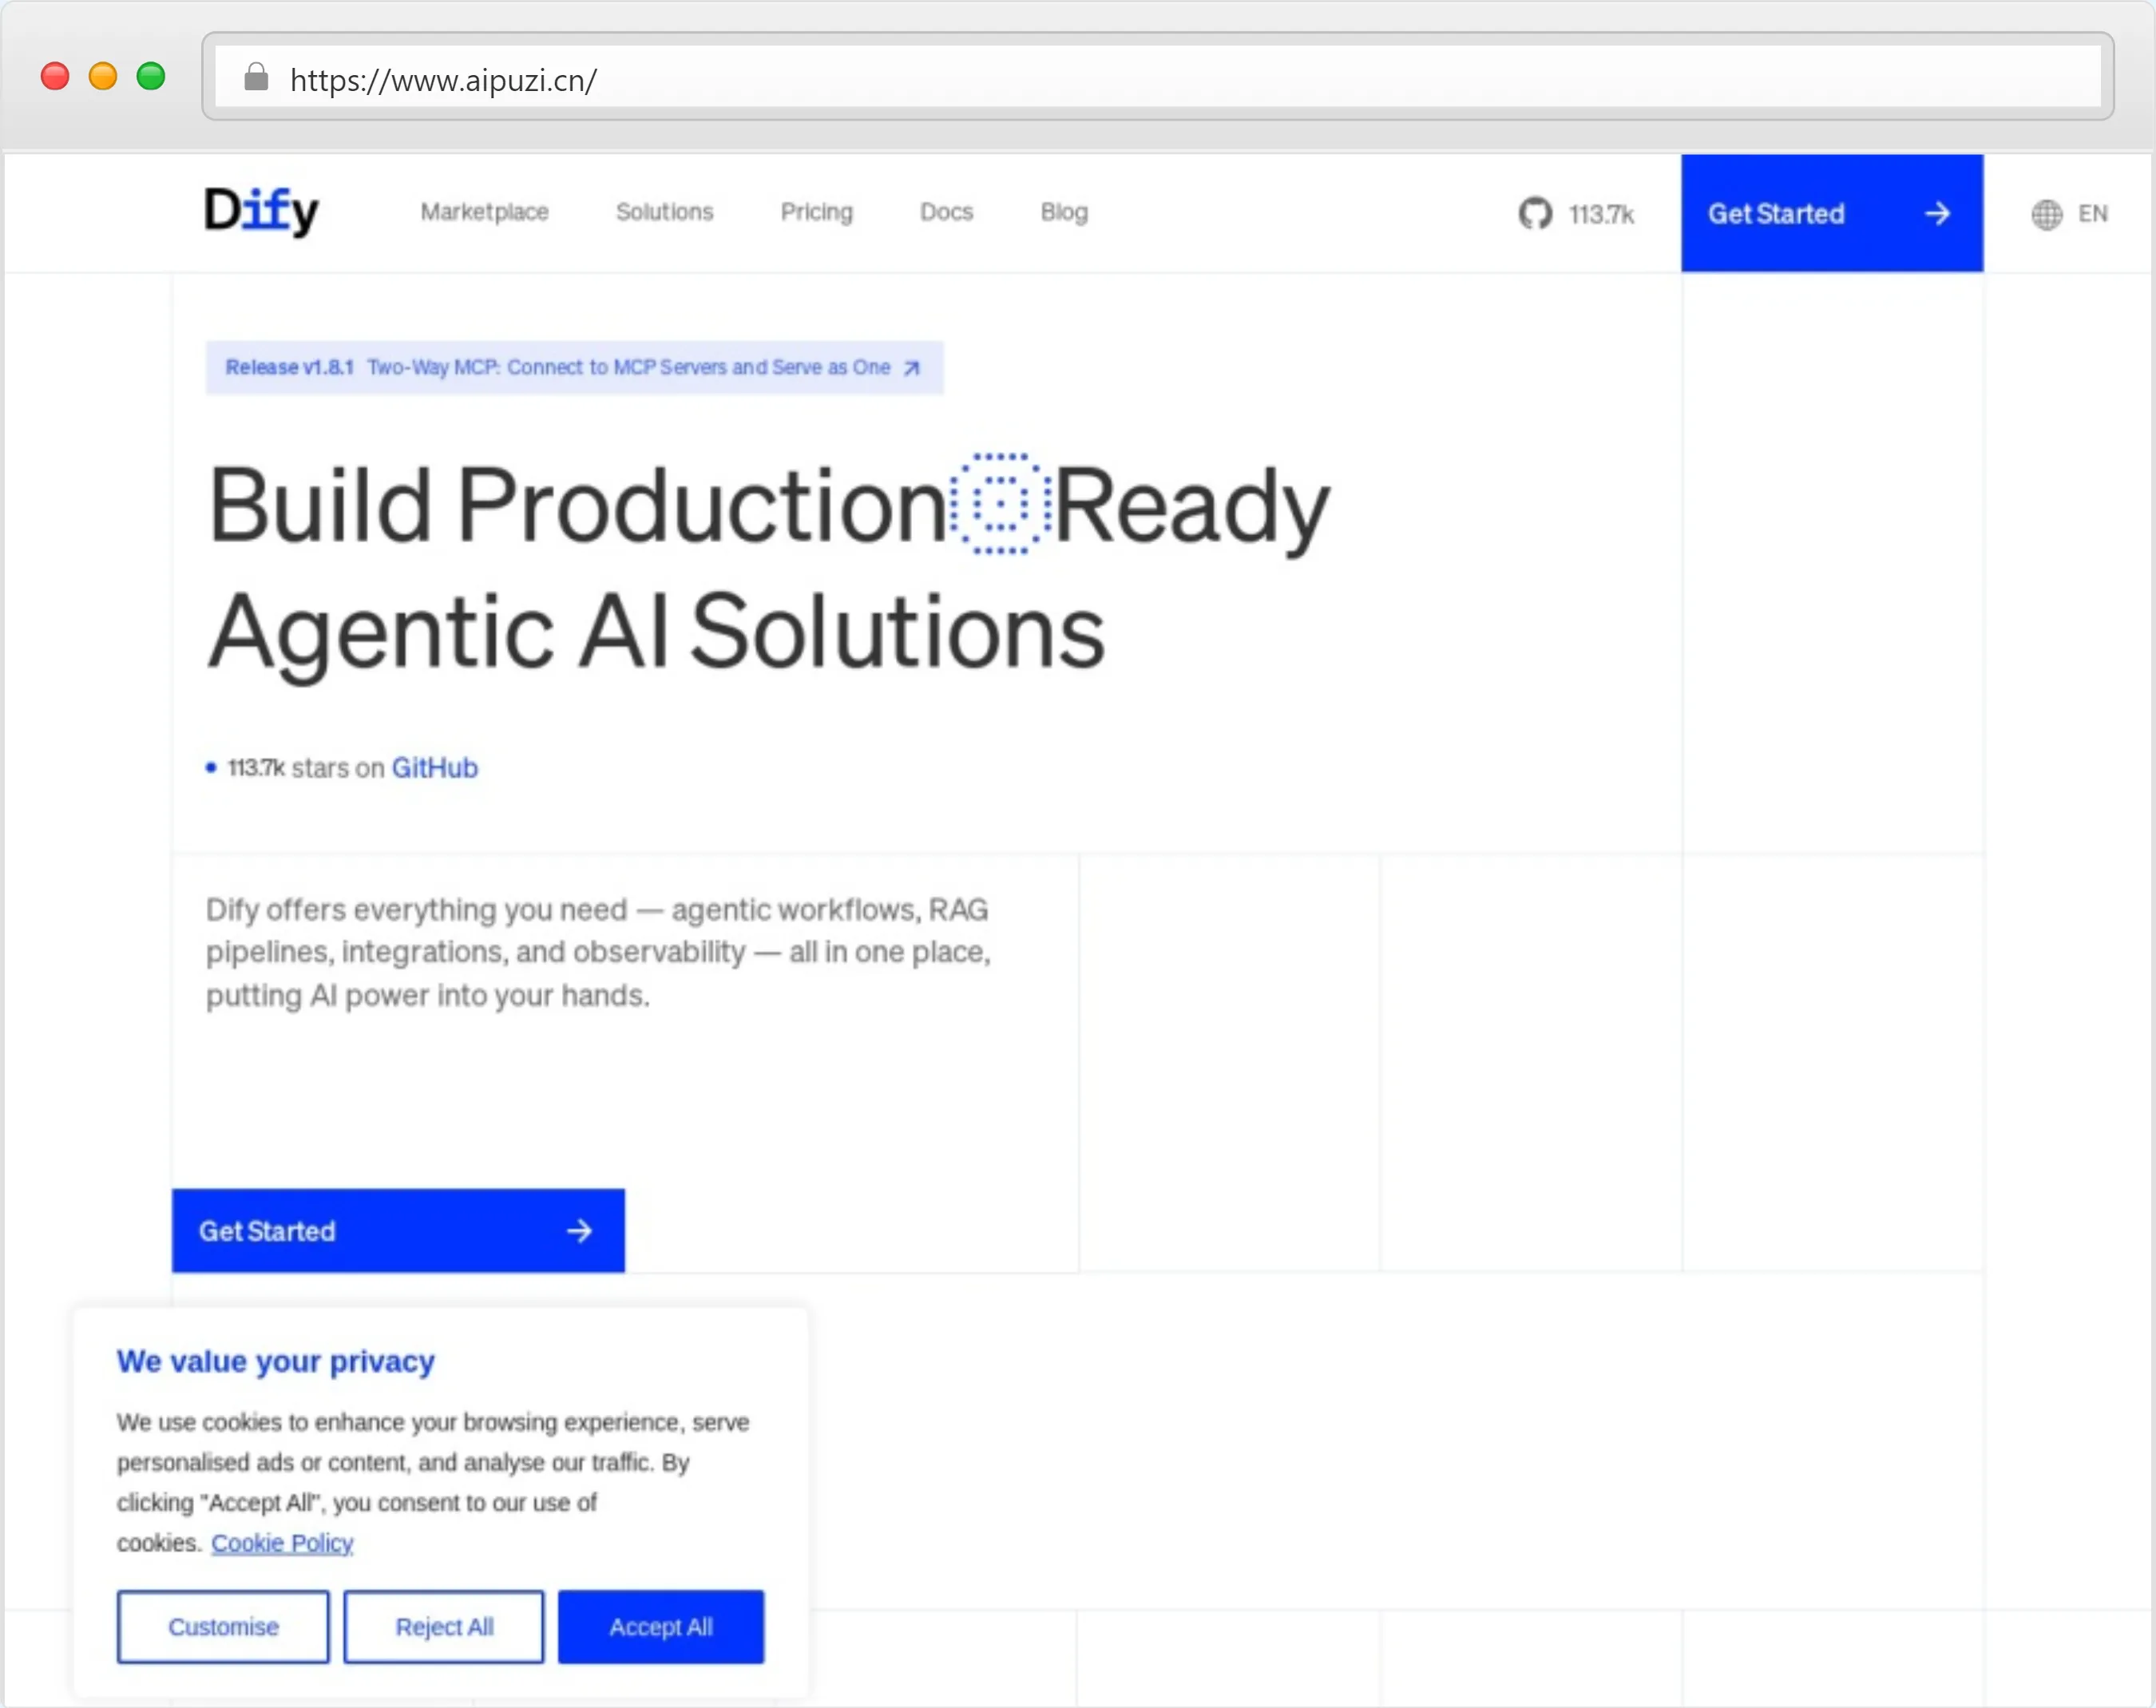The width and height of the screenshot is (2156, 1708).
Task: Click Reject All cookies
Action: pos(444,1627)
